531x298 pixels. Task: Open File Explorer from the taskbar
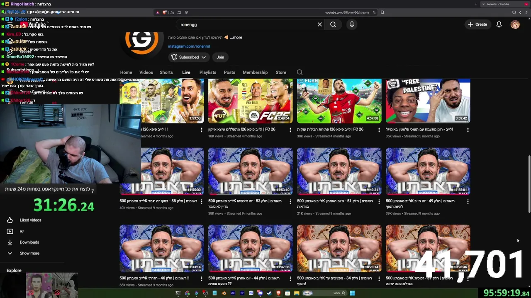pos(297,293)
